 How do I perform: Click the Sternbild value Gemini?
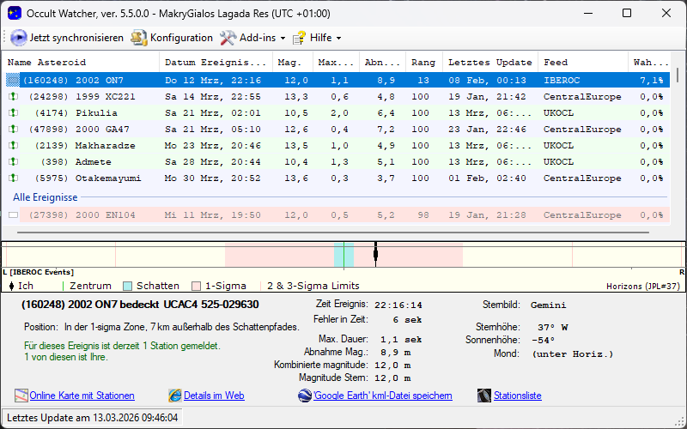548,305
